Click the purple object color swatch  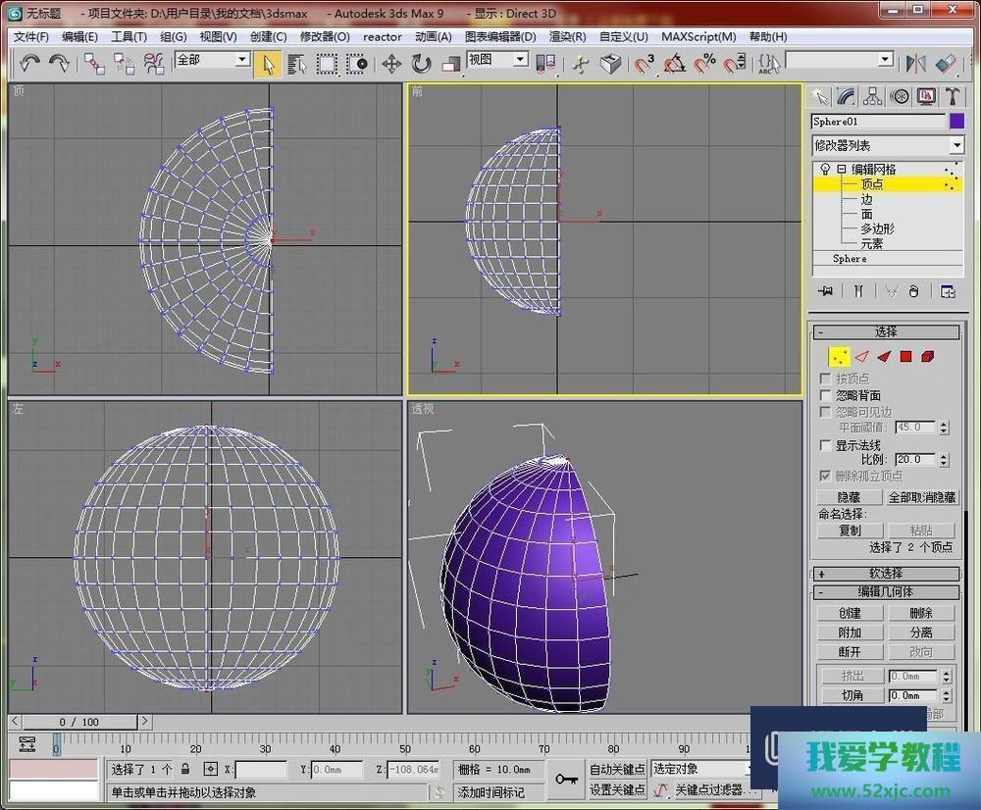click(x=956, y=122)
